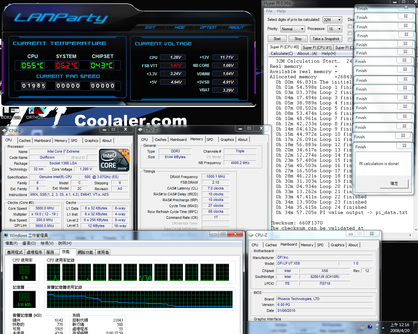Click title icon of CPU-Z Processor window
The image size is (418, 334).
pos(4,130)
